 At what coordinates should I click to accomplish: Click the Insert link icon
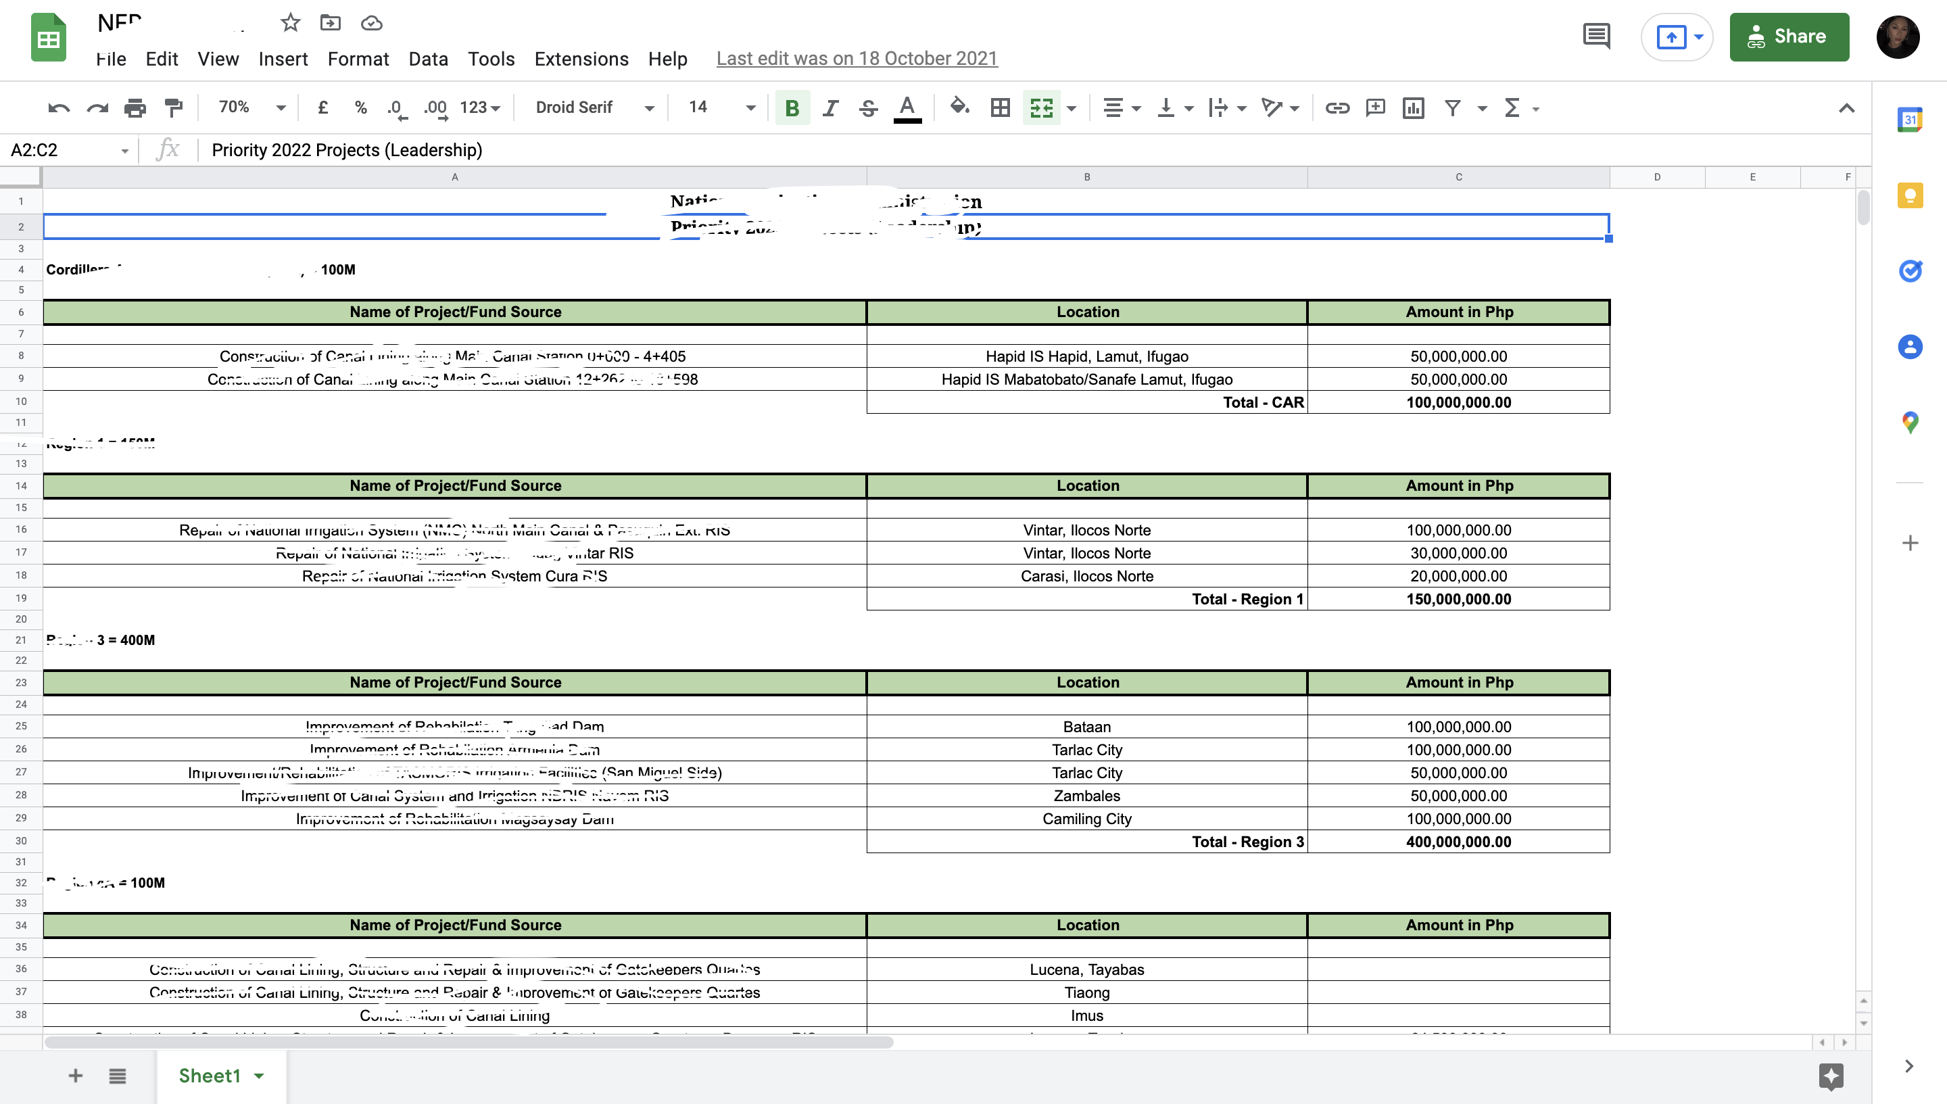coord(1337,107)
